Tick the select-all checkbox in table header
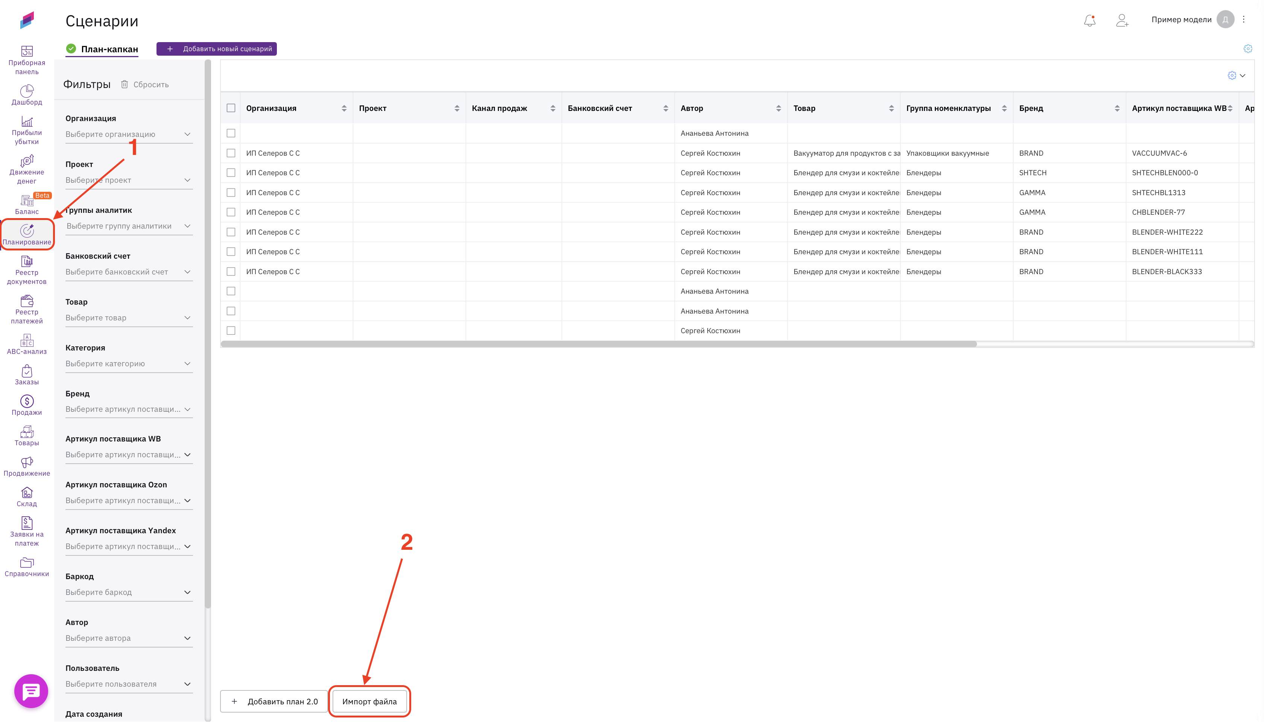 click(x=231, y=108)
